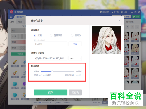Open the 手机版 mobile version link
Viewport: 146px width, 109px height.
[x=115, y=12]
